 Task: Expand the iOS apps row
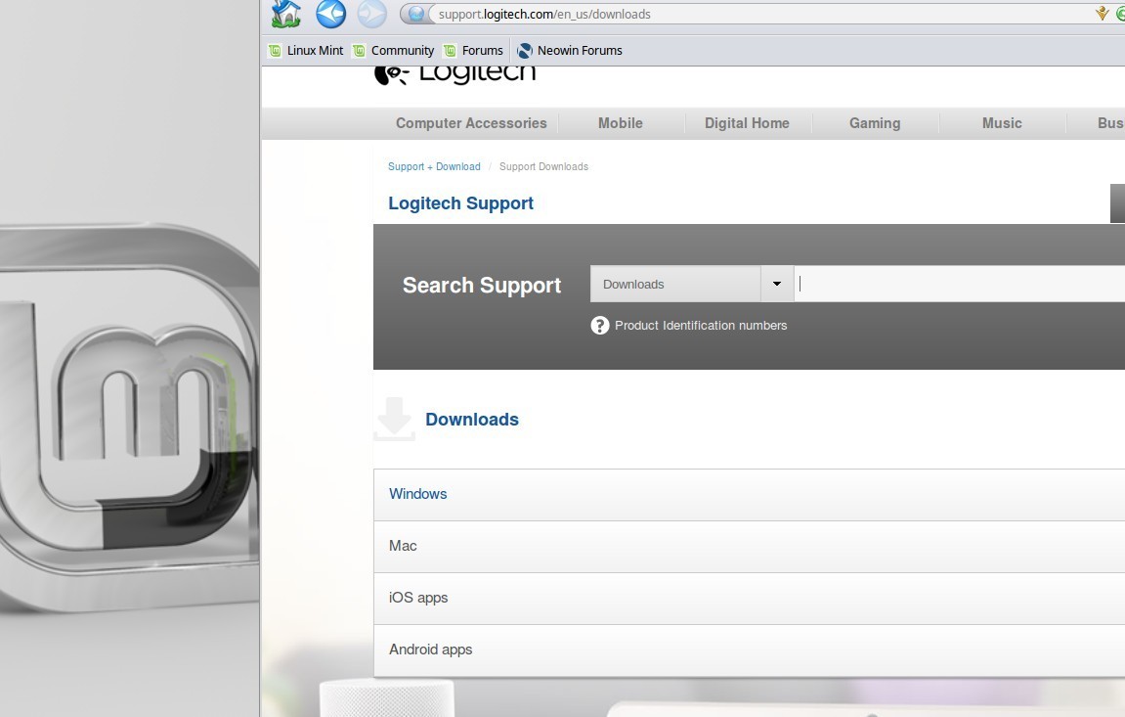[749, 598]
